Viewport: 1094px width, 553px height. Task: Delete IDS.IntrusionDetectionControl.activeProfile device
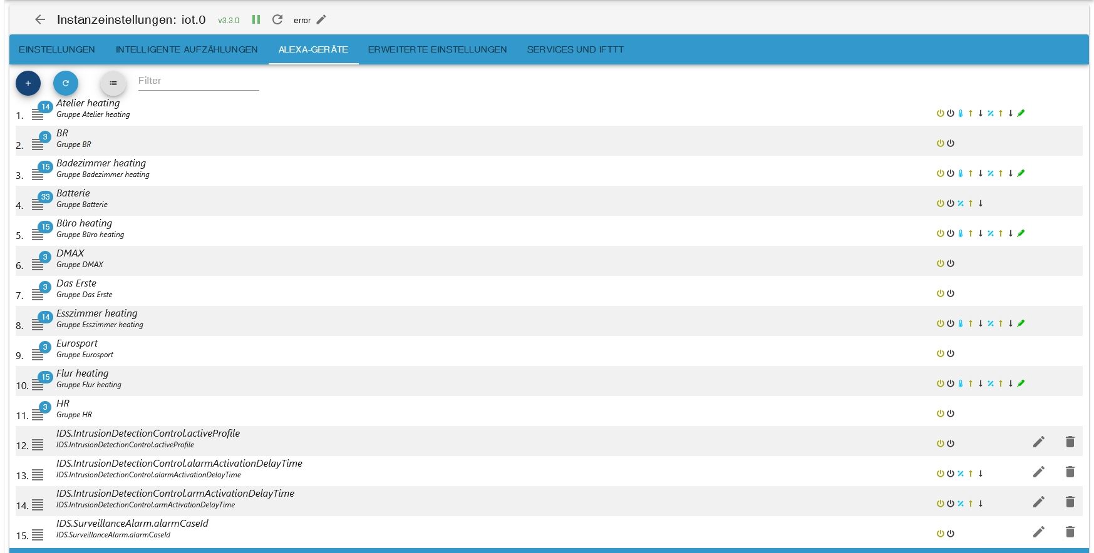pyautogui.click(x=1070, y=442)
